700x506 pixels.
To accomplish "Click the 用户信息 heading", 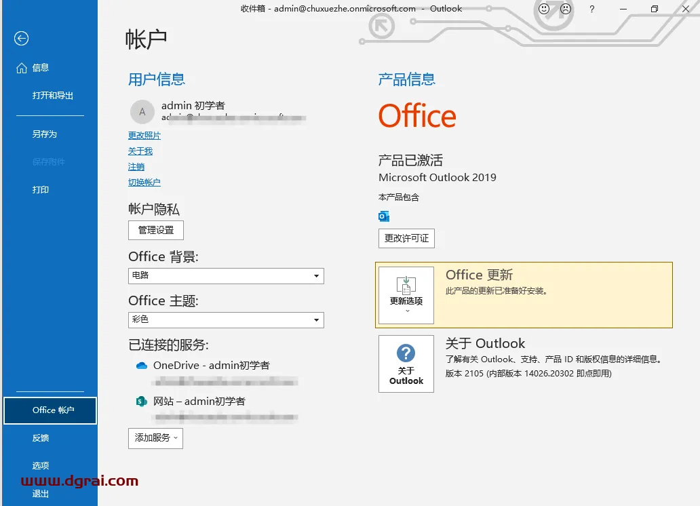I will click(x=157, y=79).
